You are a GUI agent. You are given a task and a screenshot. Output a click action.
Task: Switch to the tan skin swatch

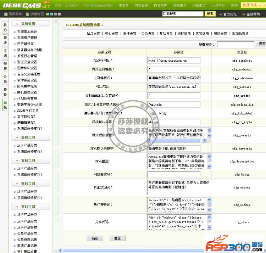pyautogui.click(x=55, y=14)
